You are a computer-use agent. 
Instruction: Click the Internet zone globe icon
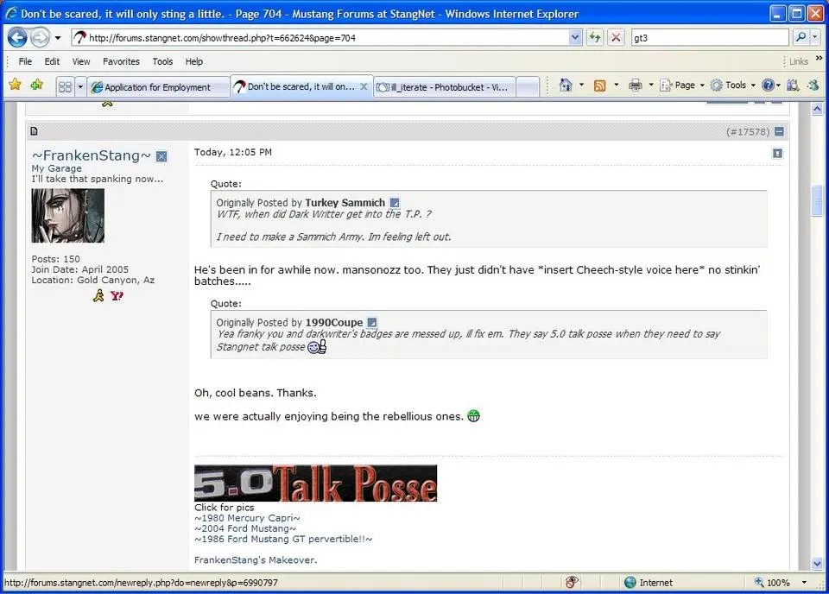coord(630,583)
